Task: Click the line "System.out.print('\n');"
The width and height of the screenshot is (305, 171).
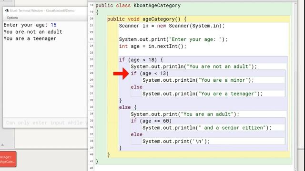Action: click(x=176, y=142)
